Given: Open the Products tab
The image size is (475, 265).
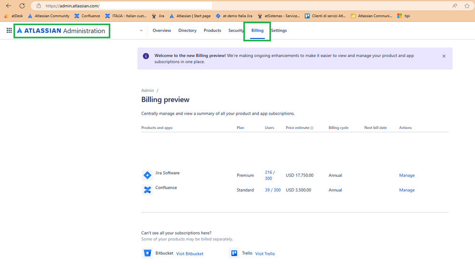Looking at the screenshot, I should tap(213, 30).
